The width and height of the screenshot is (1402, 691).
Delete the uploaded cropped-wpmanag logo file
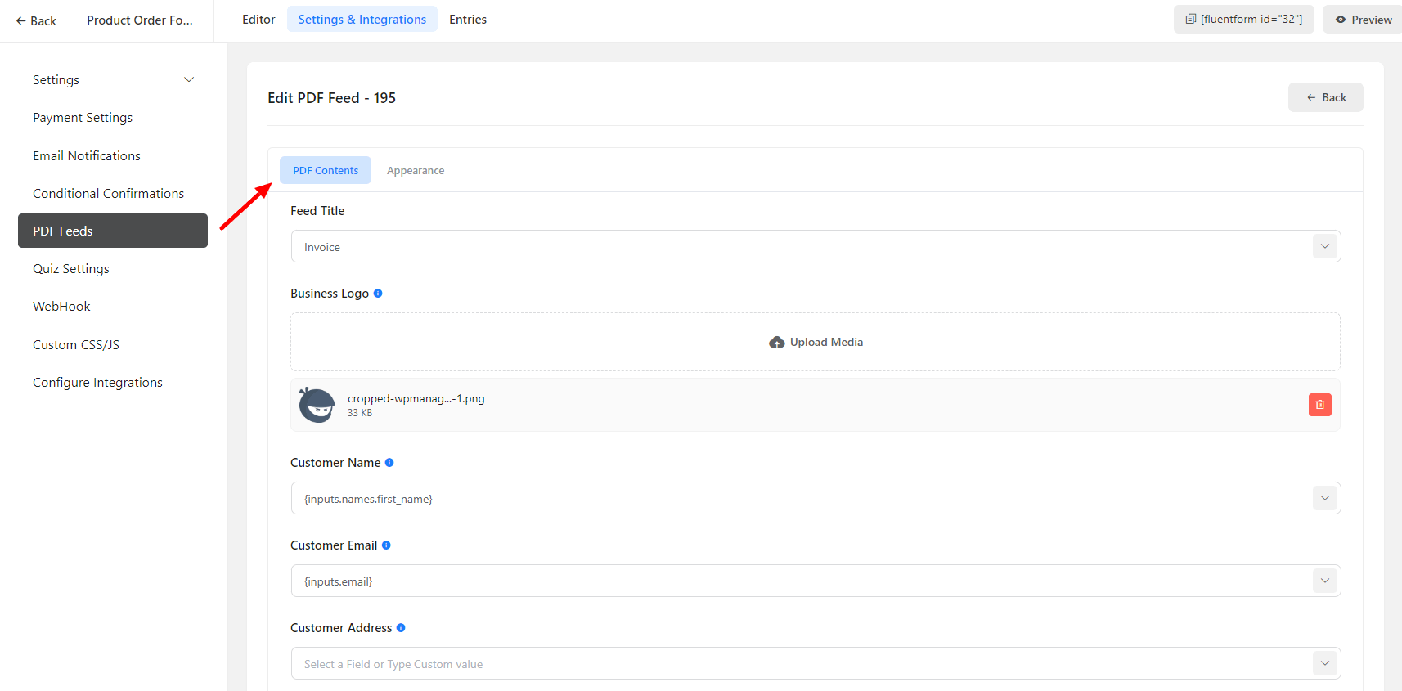[1319, 405]
